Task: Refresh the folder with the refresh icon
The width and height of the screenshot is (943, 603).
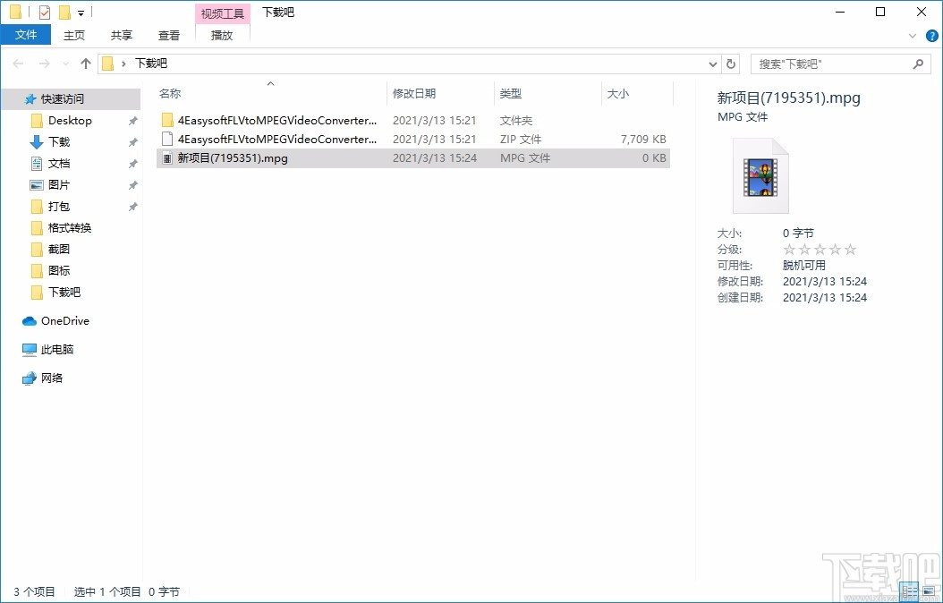Action: (x=731, y=63)
